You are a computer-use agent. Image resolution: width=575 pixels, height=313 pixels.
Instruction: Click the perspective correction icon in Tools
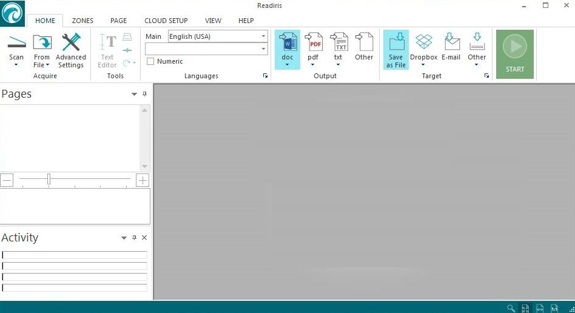coord(127,36)
